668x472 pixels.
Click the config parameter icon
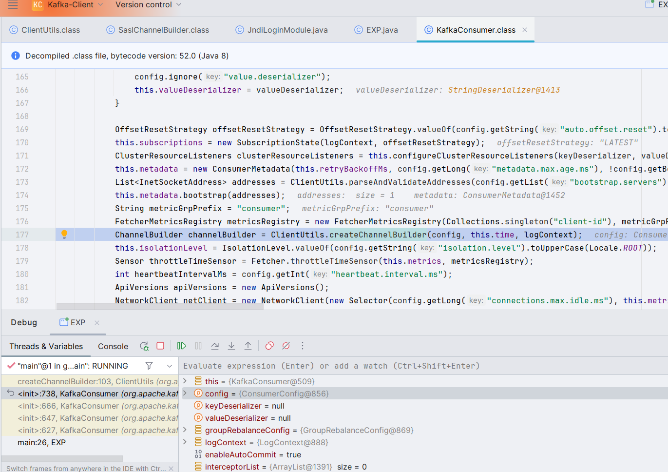[198, 393]
